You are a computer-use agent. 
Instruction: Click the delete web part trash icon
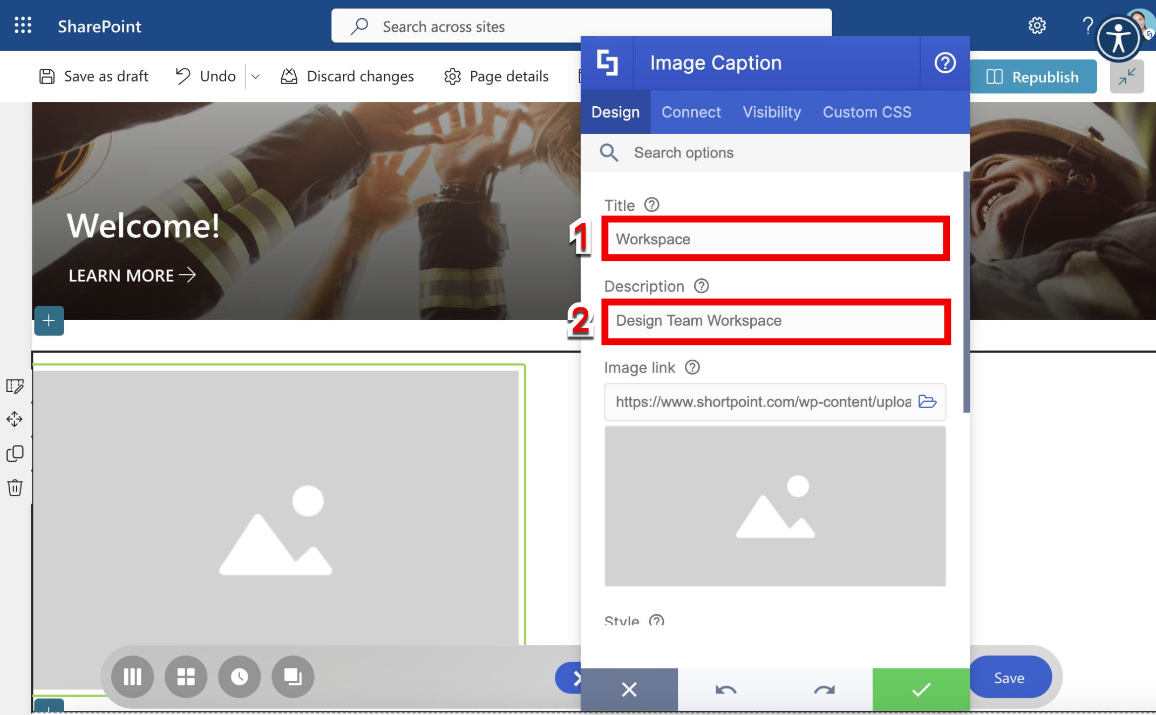tap(15, 487)
